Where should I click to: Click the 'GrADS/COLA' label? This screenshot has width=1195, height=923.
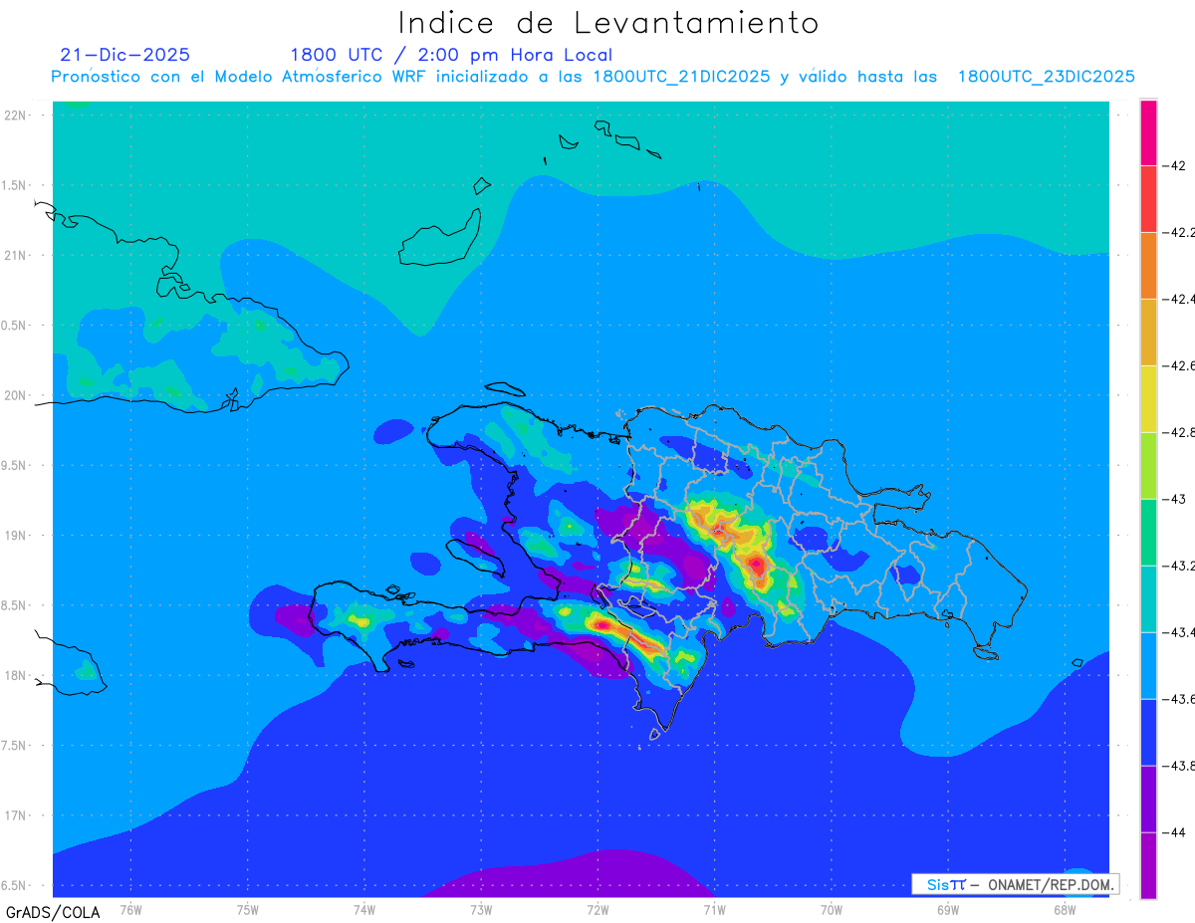[x=53, y=912]
